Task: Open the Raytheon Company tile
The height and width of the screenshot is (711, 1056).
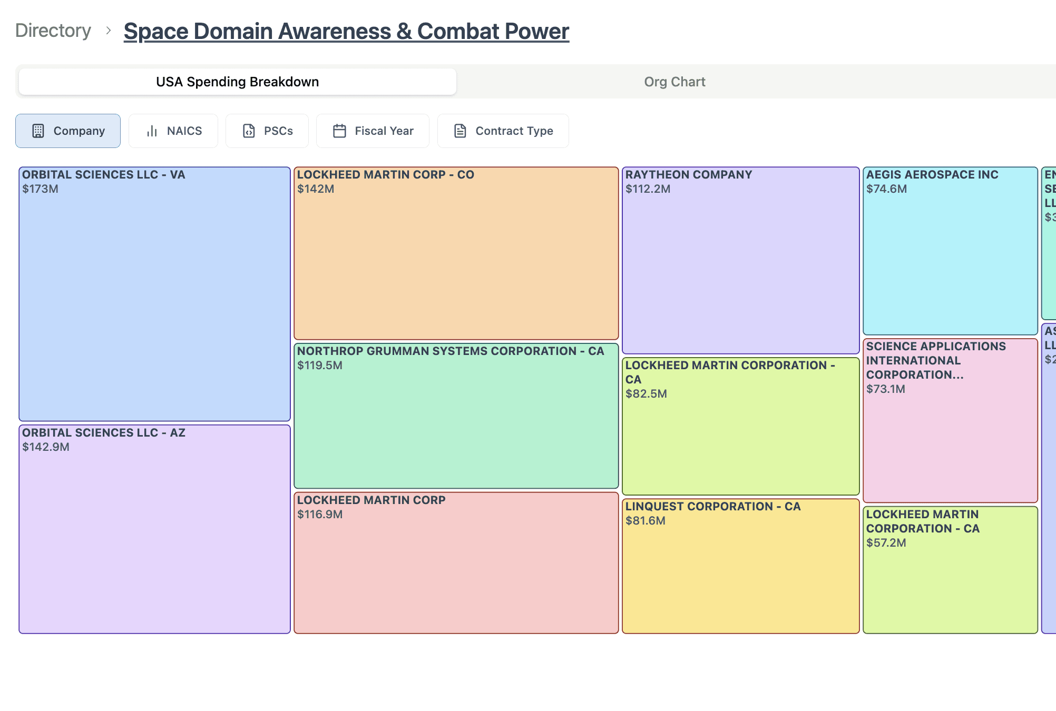Action: [740, 260]
